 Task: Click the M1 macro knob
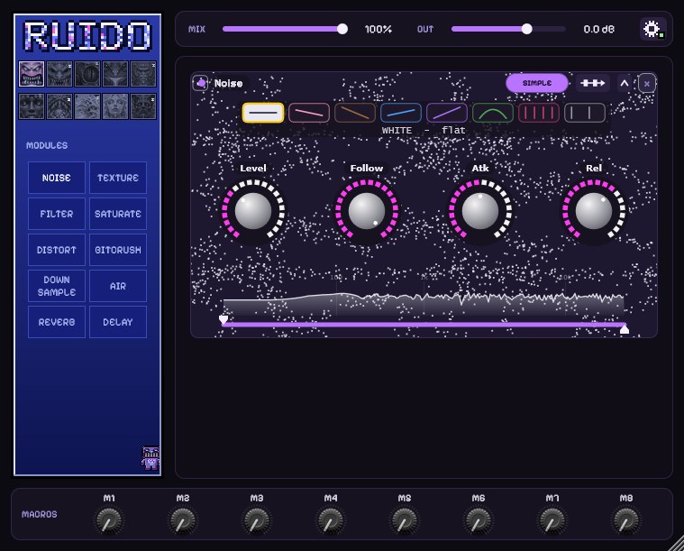[x=109, y=520]
